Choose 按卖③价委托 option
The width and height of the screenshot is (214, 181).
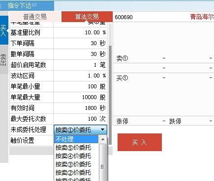tap(76, 164)
